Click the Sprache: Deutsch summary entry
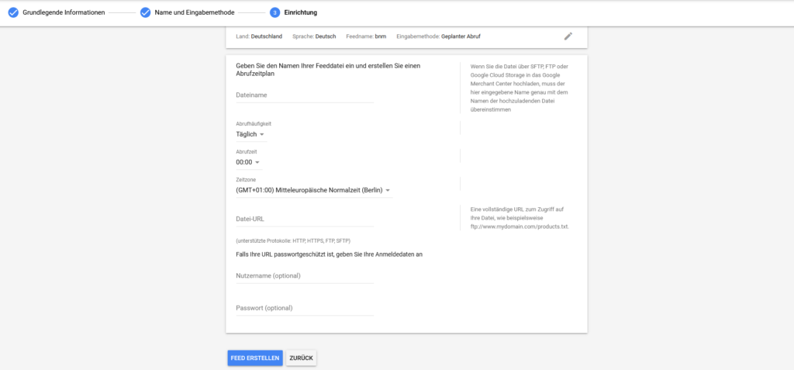Screen dimensions: 794x370 point(315,36)
